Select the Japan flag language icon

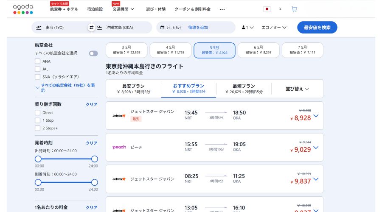pyautogui.click(x=267, y=9)
